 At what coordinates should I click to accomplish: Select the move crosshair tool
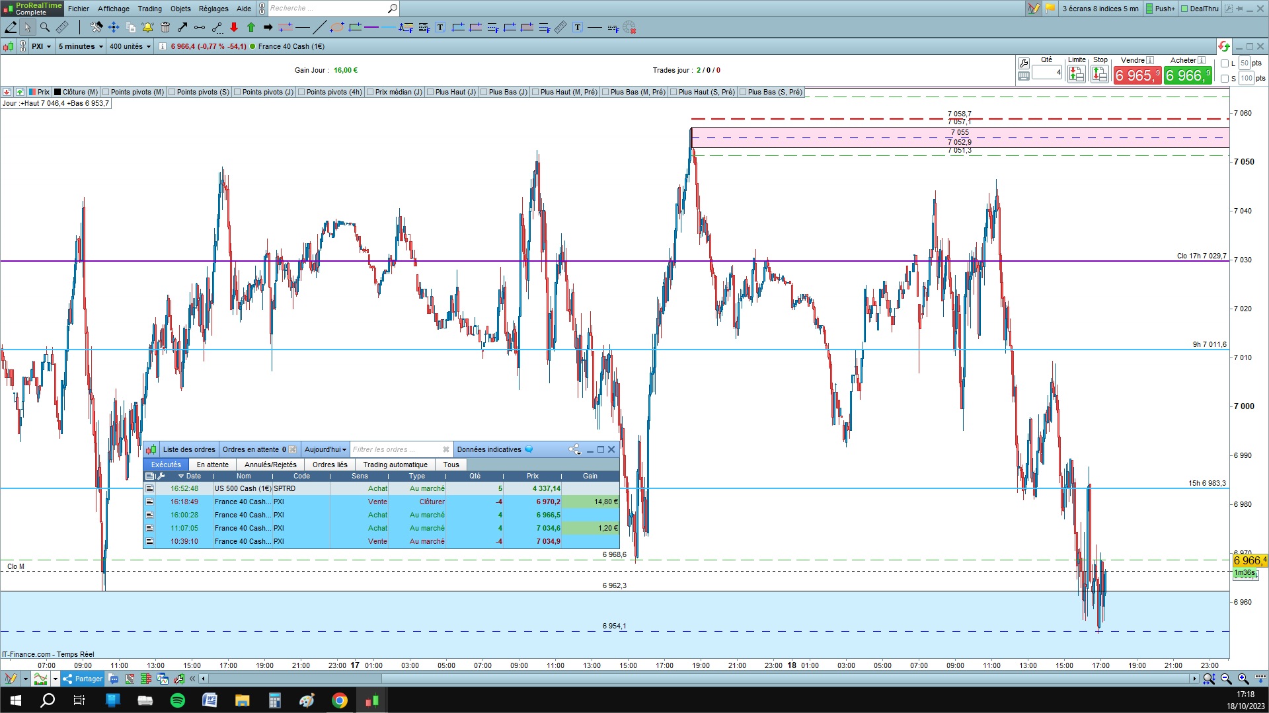pyautogui.click(x=114, y=27)
